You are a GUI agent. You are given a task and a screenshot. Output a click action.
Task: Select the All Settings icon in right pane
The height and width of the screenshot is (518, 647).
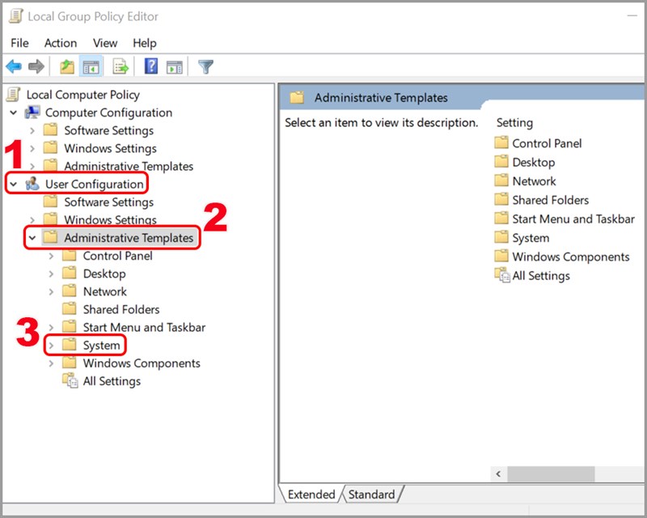502,276
